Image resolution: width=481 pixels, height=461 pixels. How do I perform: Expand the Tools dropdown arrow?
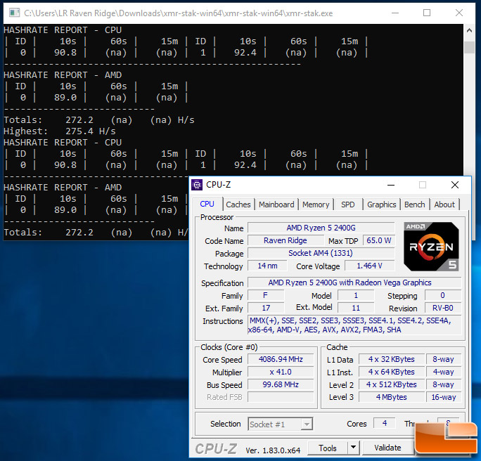pos(353,448)
